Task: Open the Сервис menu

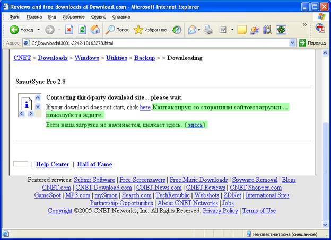Action: point(98,17)
